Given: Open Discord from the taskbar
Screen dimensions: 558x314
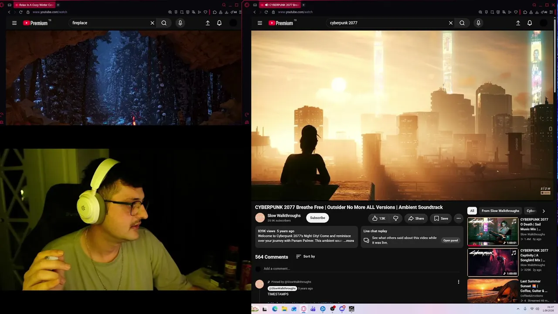Looking at the screenshot, I should (x=342, y=309).
